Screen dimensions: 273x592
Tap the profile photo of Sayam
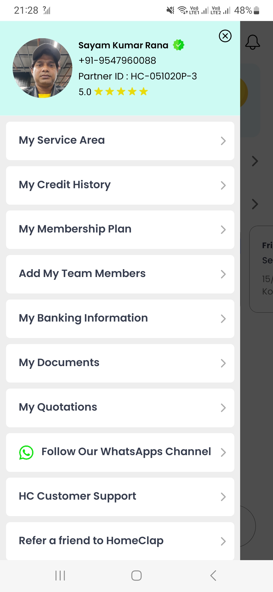tap(42, 68)
